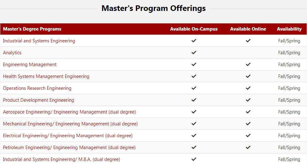
Task: Open Mechanical Engineering/Engineering Management dual degree
Action: pos(70,124)
